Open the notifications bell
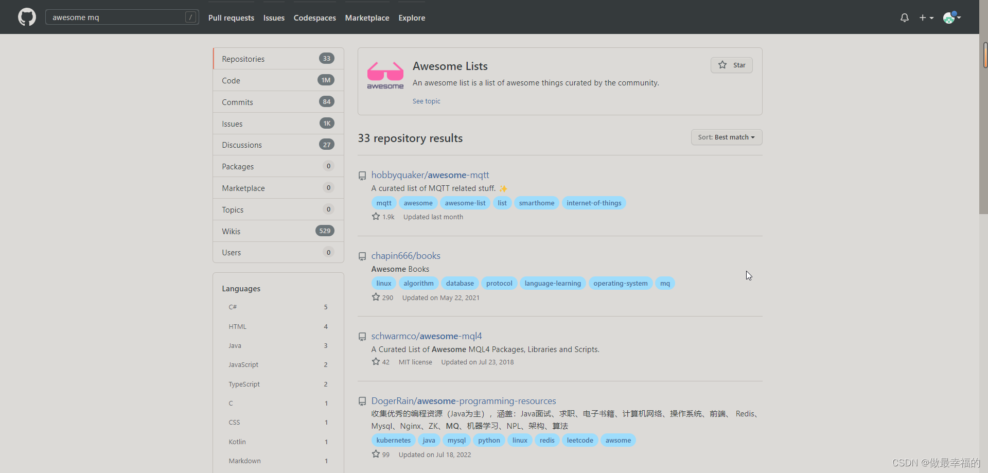988x473 pixels. (x=905, y=17)
